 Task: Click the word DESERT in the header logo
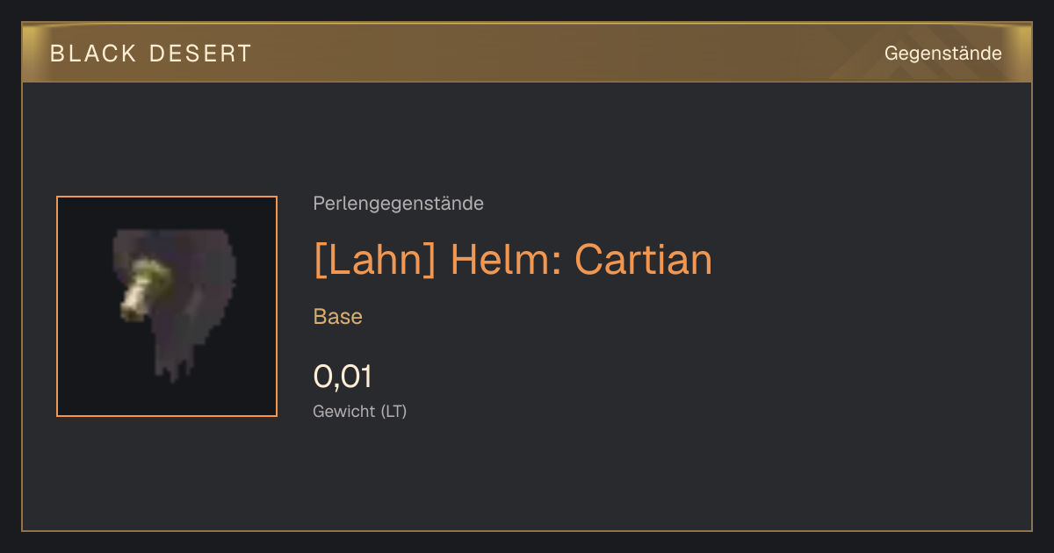pos(200,54)
